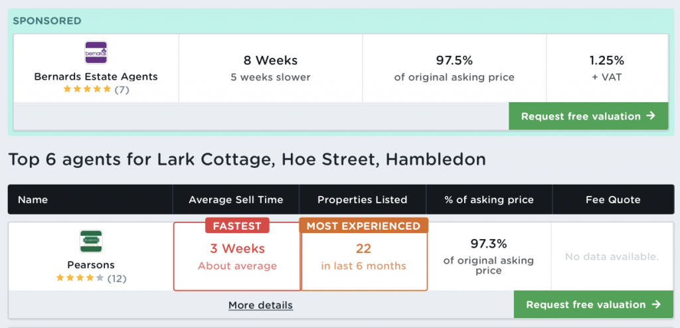This screenshot has width=680, height=328.
Task: Request free valuation from Pearsons
Action: coord(594,305)
